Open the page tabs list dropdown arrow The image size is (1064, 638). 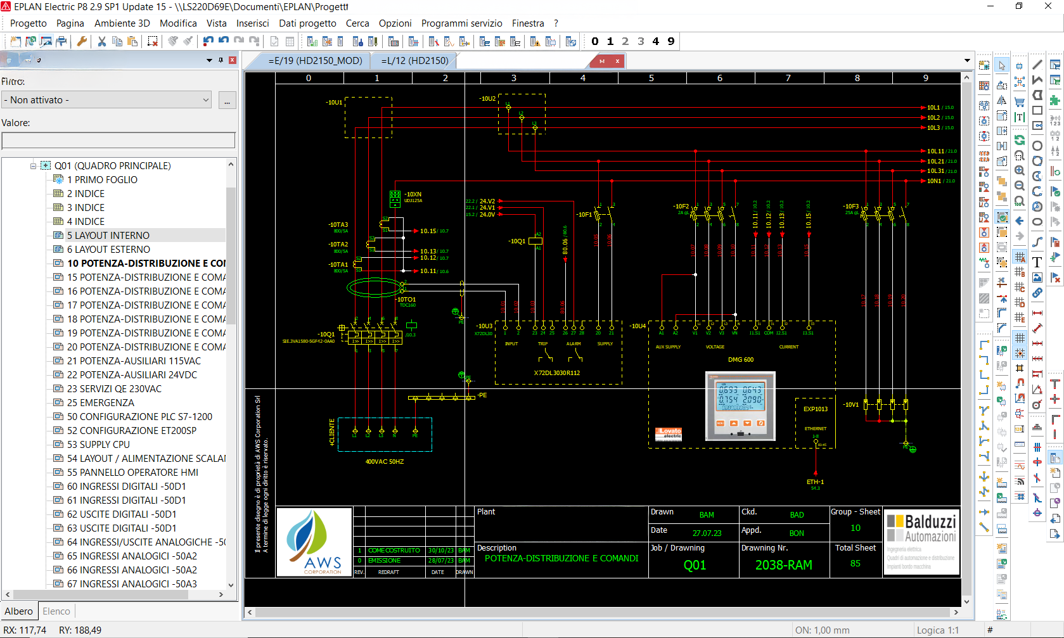(x=966, y=61)
